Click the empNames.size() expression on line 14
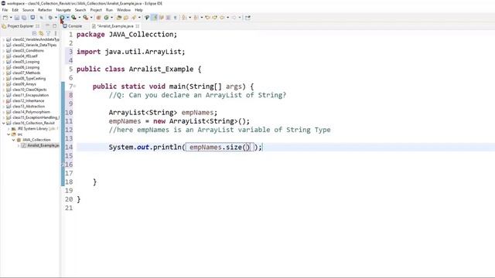This screenshot has height=278, width=495. click(x=220, y=147)
